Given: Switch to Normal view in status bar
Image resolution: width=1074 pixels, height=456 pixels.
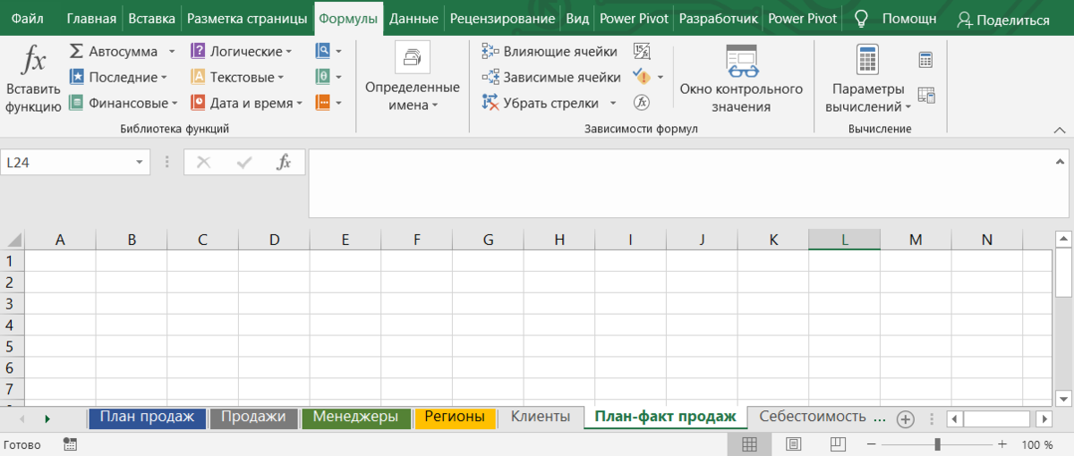Looking at the screenshot, I should tap(750, 444).
